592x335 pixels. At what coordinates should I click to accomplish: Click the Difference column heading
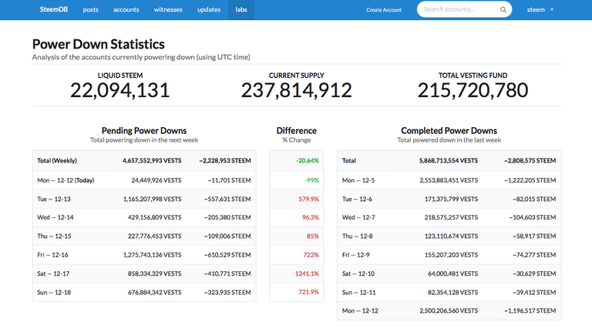(296, 130)
